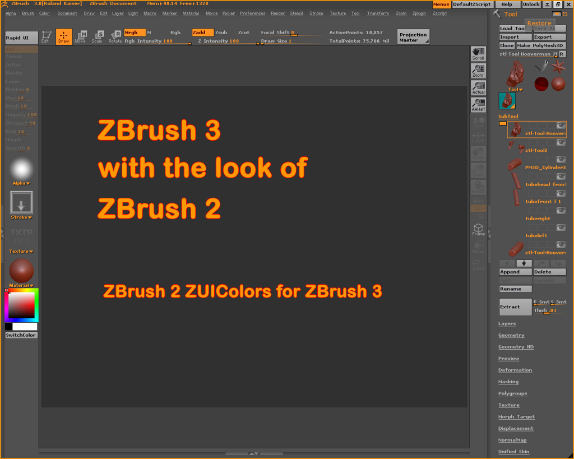Click the Thick value slider
Image resolution: width=574 pixels, height=459 pixels.
coord(549,310)
